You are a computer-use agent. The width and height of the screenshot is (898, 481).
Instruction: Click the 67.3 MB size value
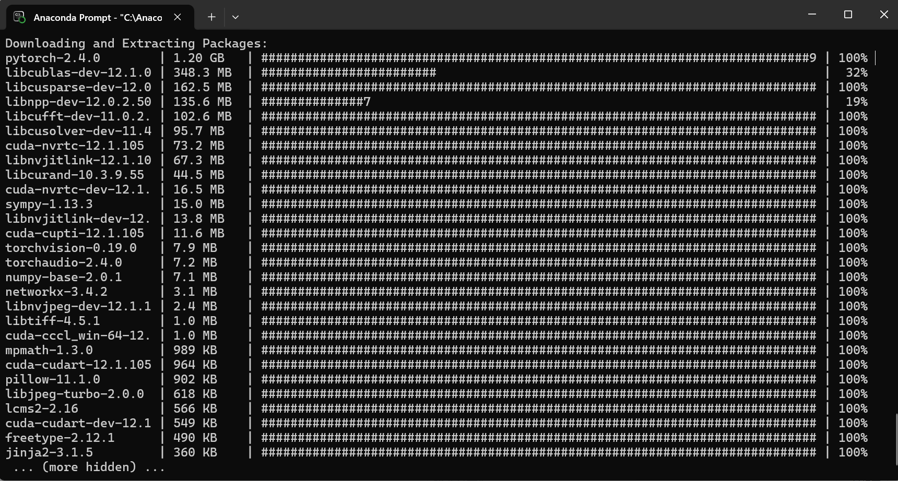click(x=199, y=160)
